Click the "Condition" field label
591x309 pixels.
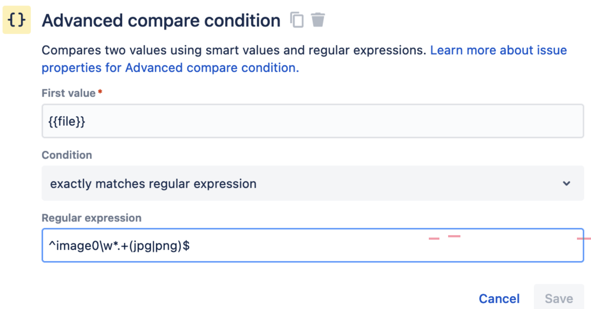(67, 155)
